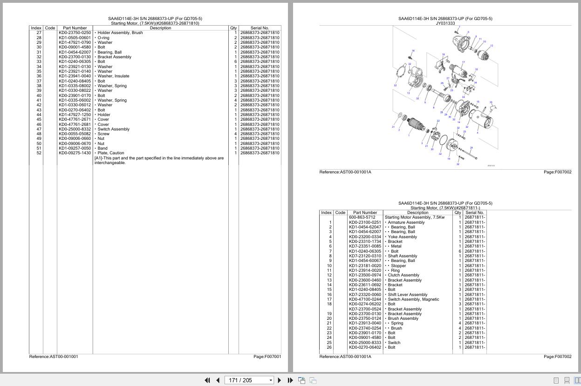Go to the previous page
Viewport: 581px width, 386px height.
[218, 380]
